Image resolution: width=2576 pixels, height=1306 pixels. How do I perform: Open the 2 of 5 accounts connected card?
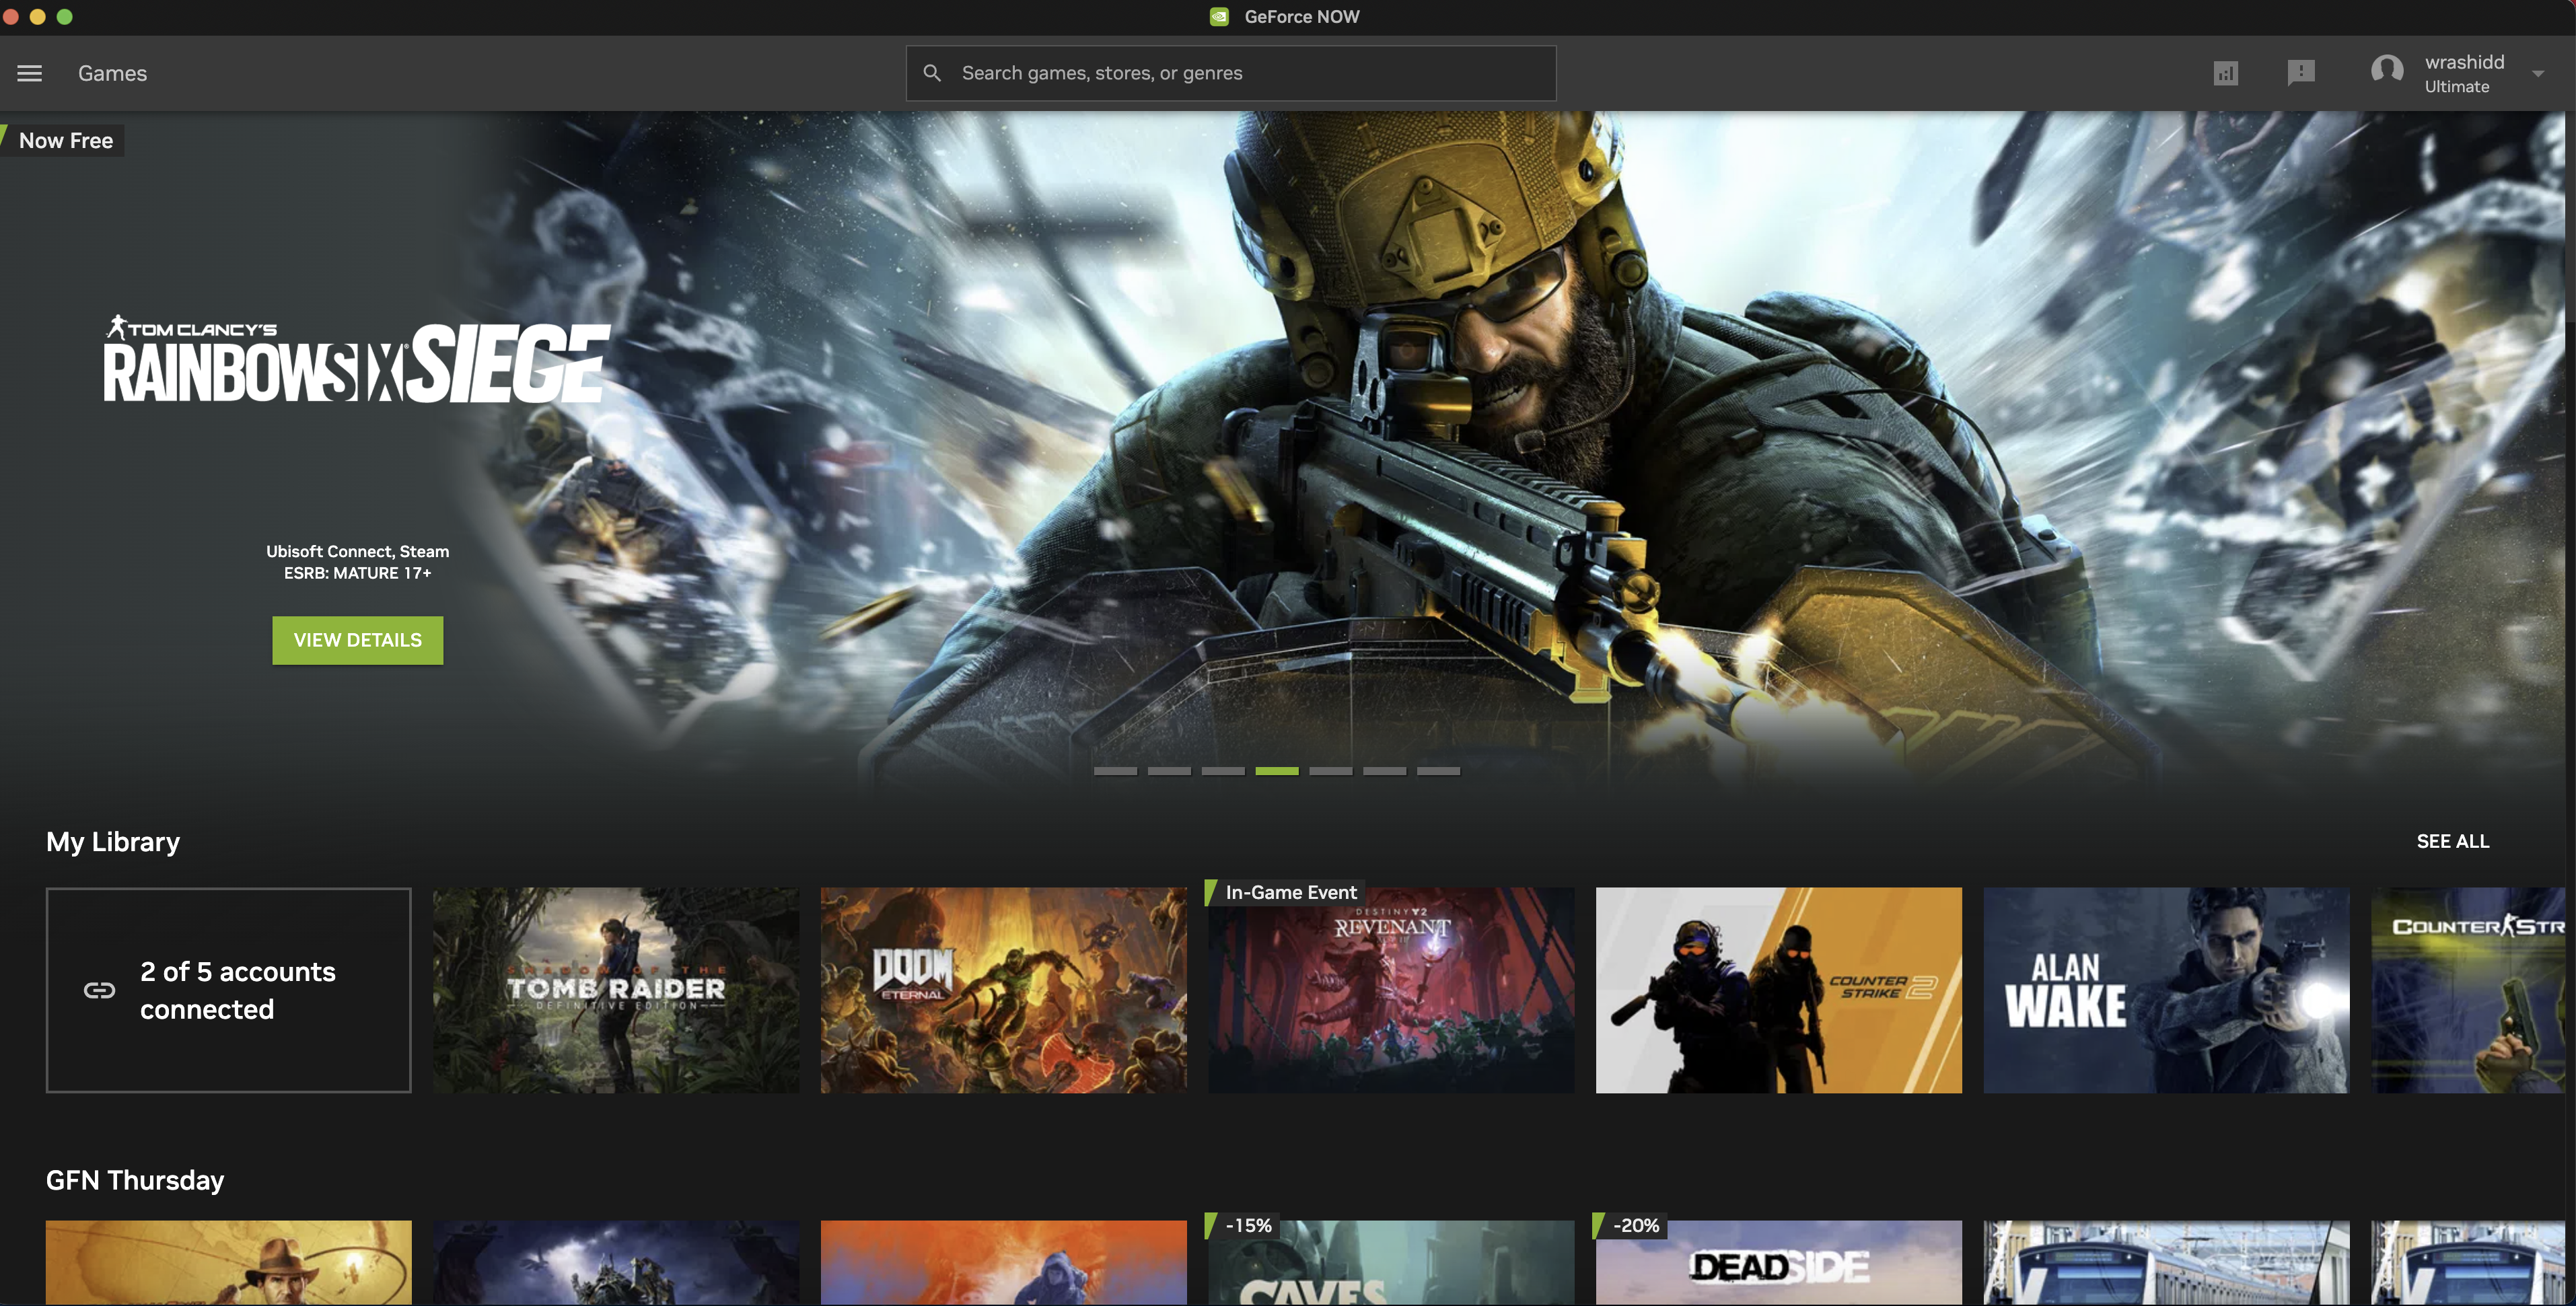click(x=228, y=990)
